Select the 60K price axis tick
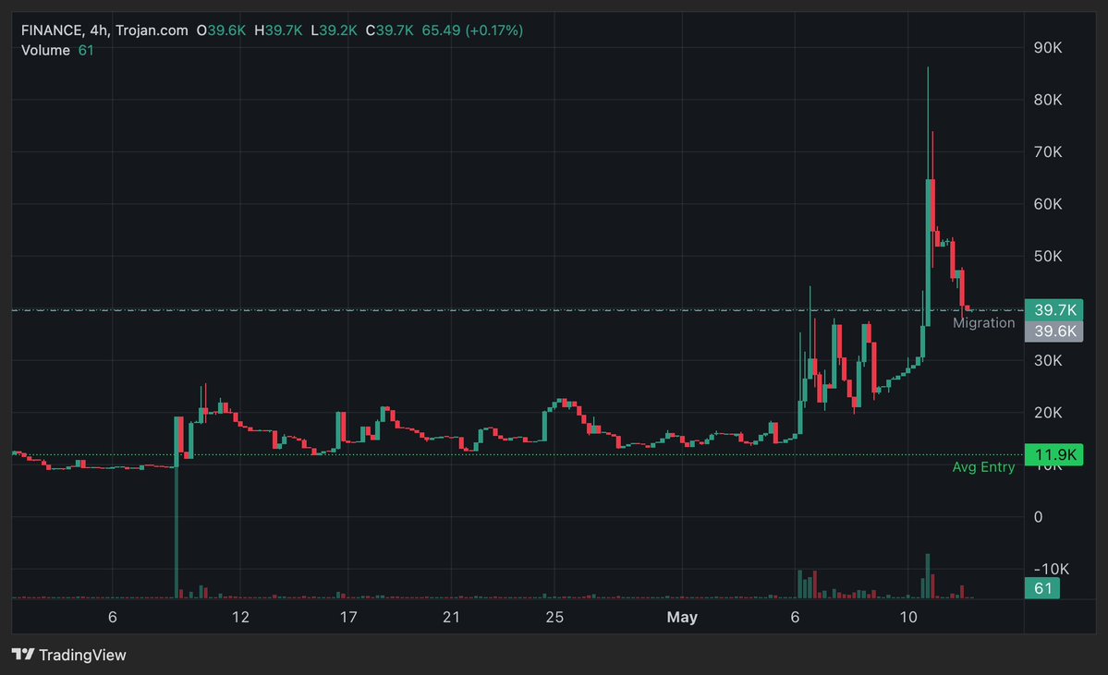This screenshot has height=675, width=1108. coord(1048,204)
